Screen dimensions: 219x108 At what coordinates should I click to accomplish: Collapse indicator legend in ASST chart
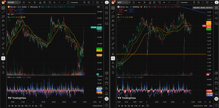click(x=119, y=20)
